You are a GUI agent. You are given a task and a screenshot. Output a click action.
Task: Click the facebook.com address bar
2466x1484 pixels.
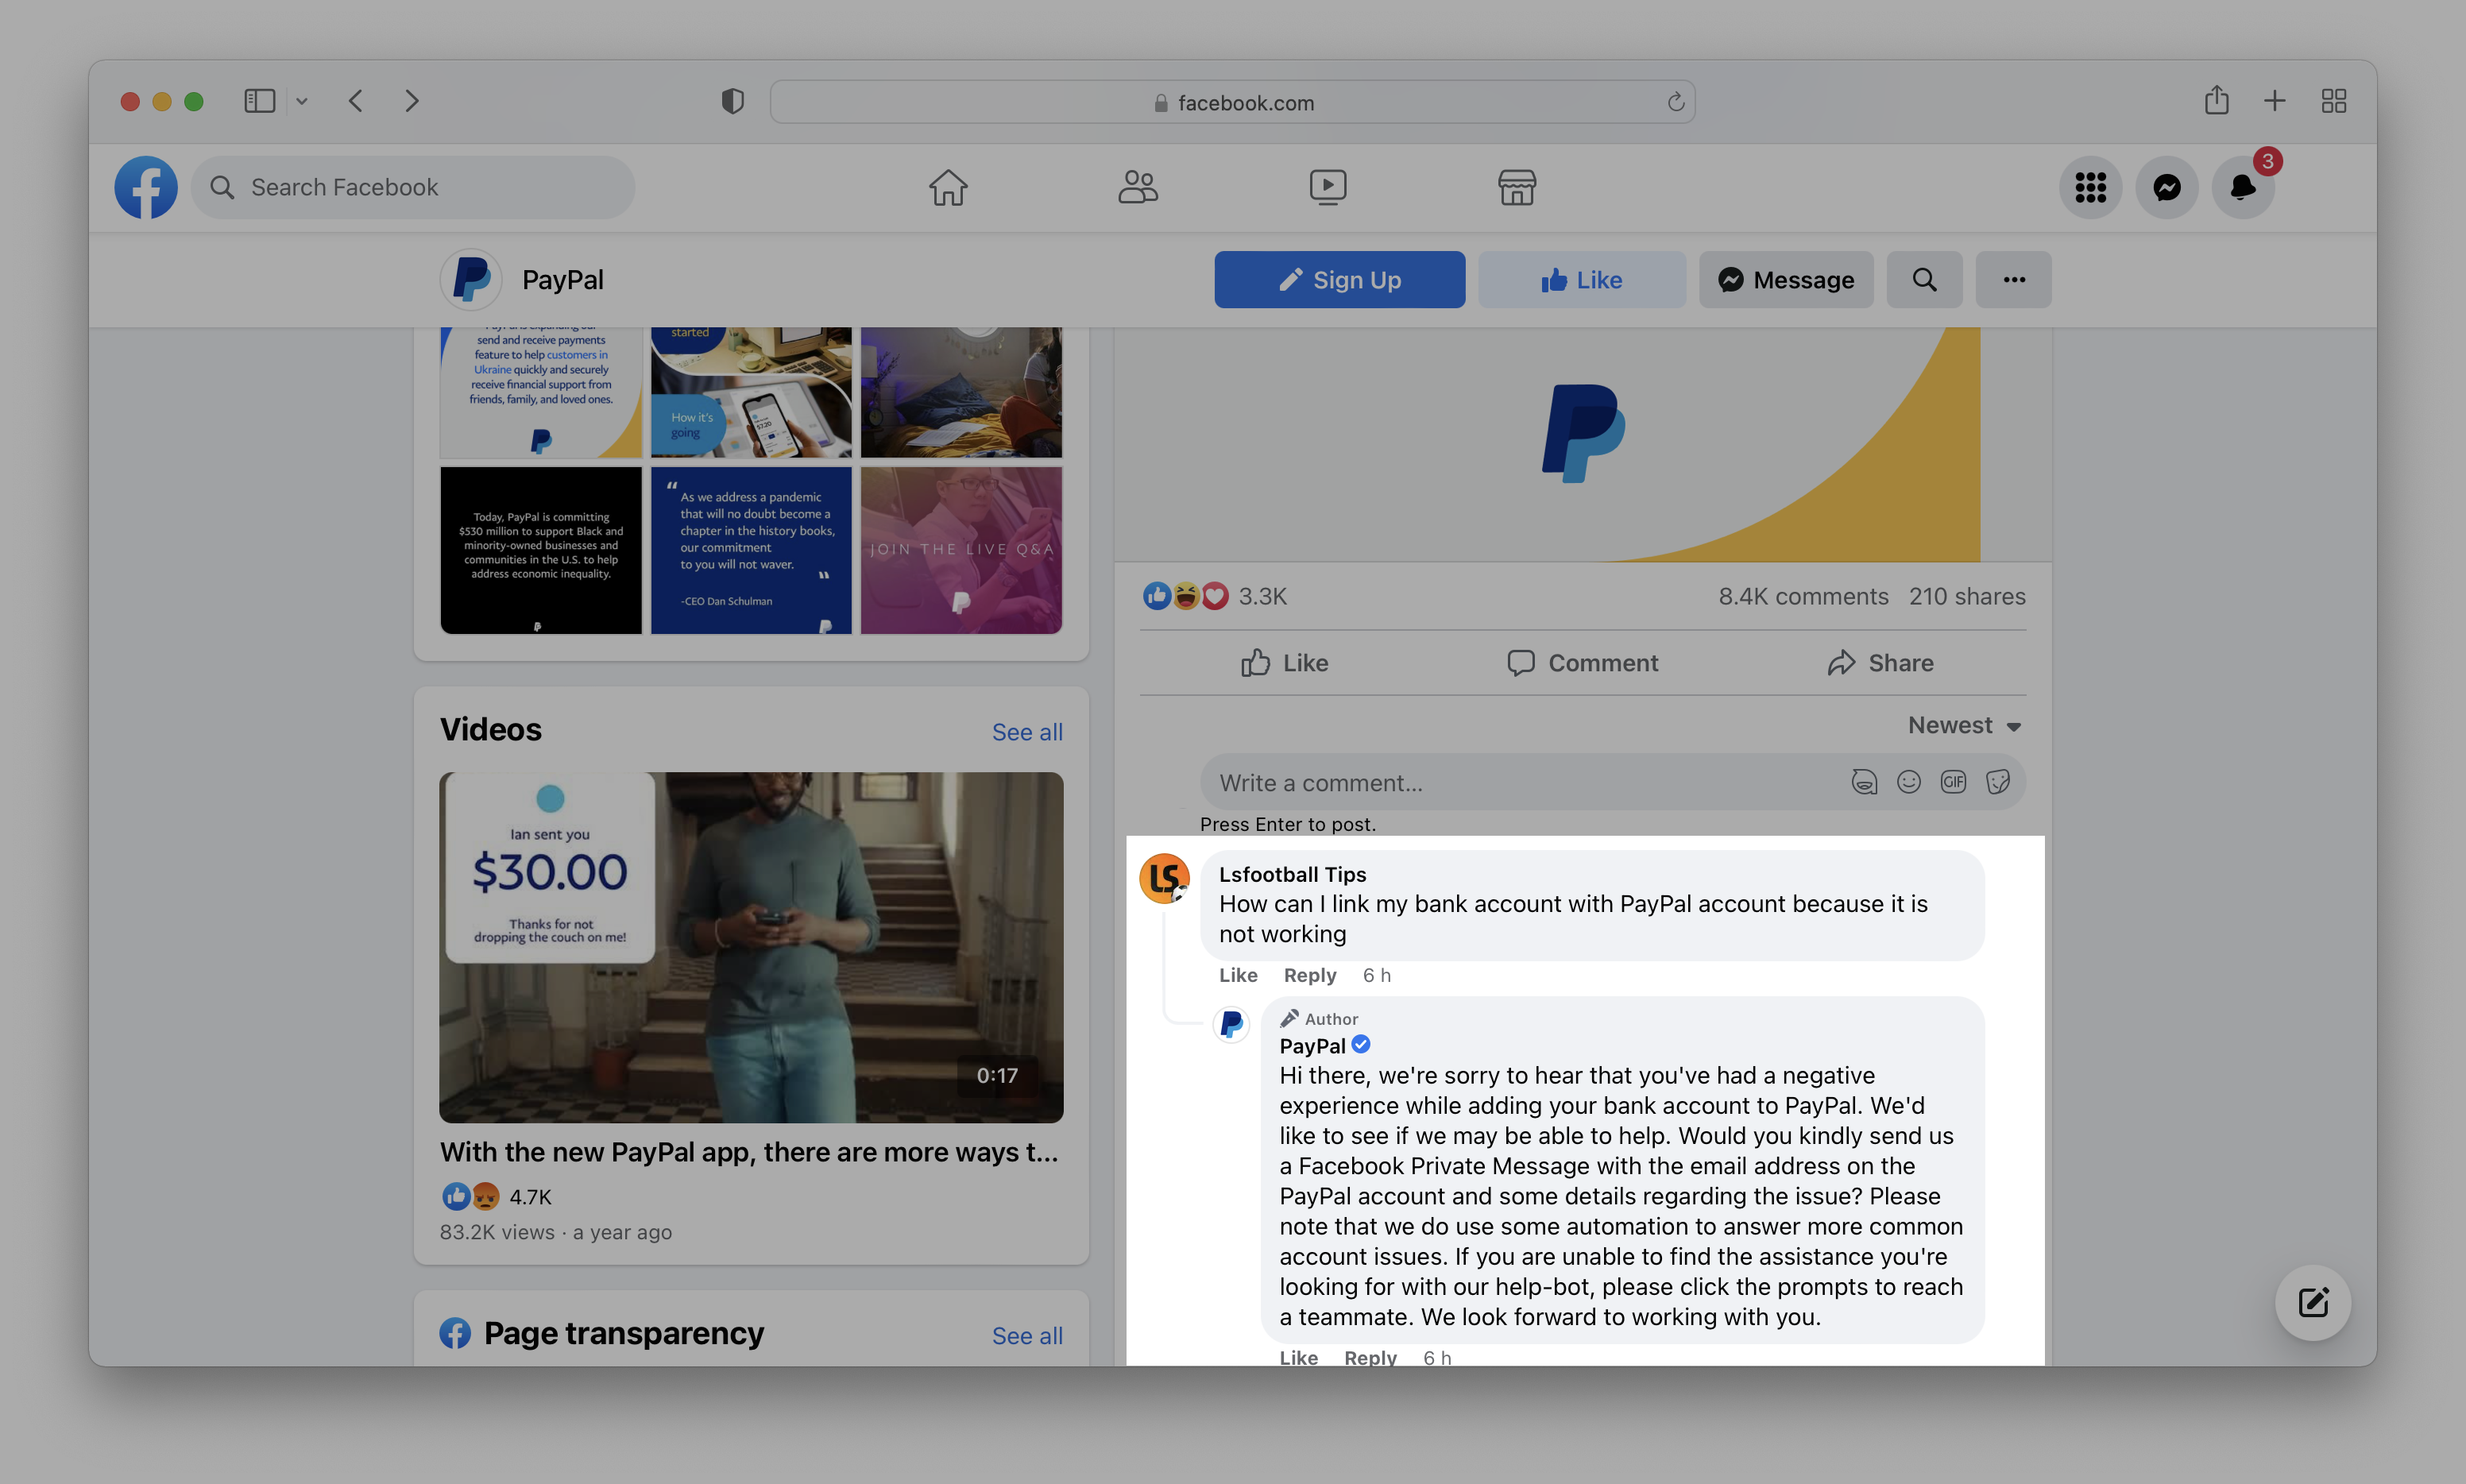(1232, 102)
